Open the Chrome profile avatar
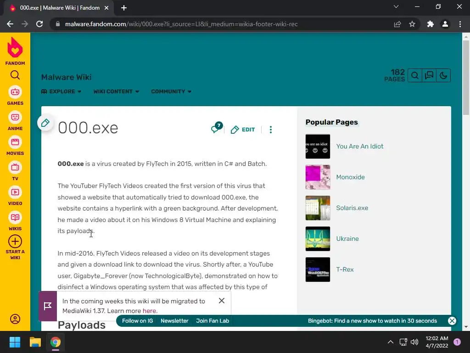Viewport: 470px width, 353px height. 445,24
